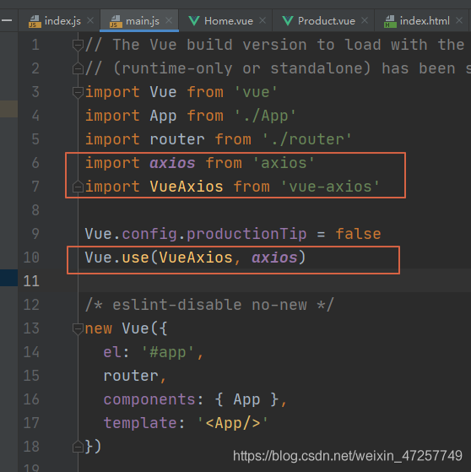471x472 pixels.
Task: Close the index.js tab
Action: [90, 20]
